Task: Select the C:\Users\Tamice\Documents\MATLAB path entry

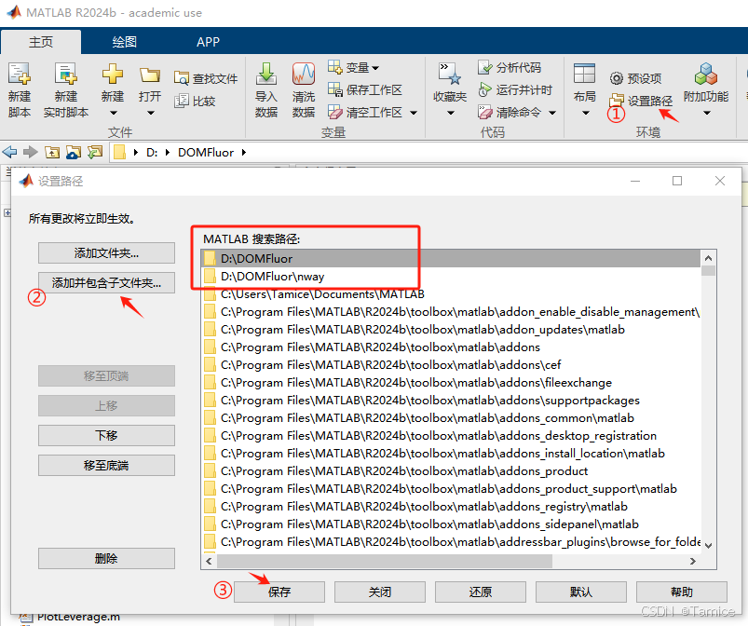Action: coord(451,294)
